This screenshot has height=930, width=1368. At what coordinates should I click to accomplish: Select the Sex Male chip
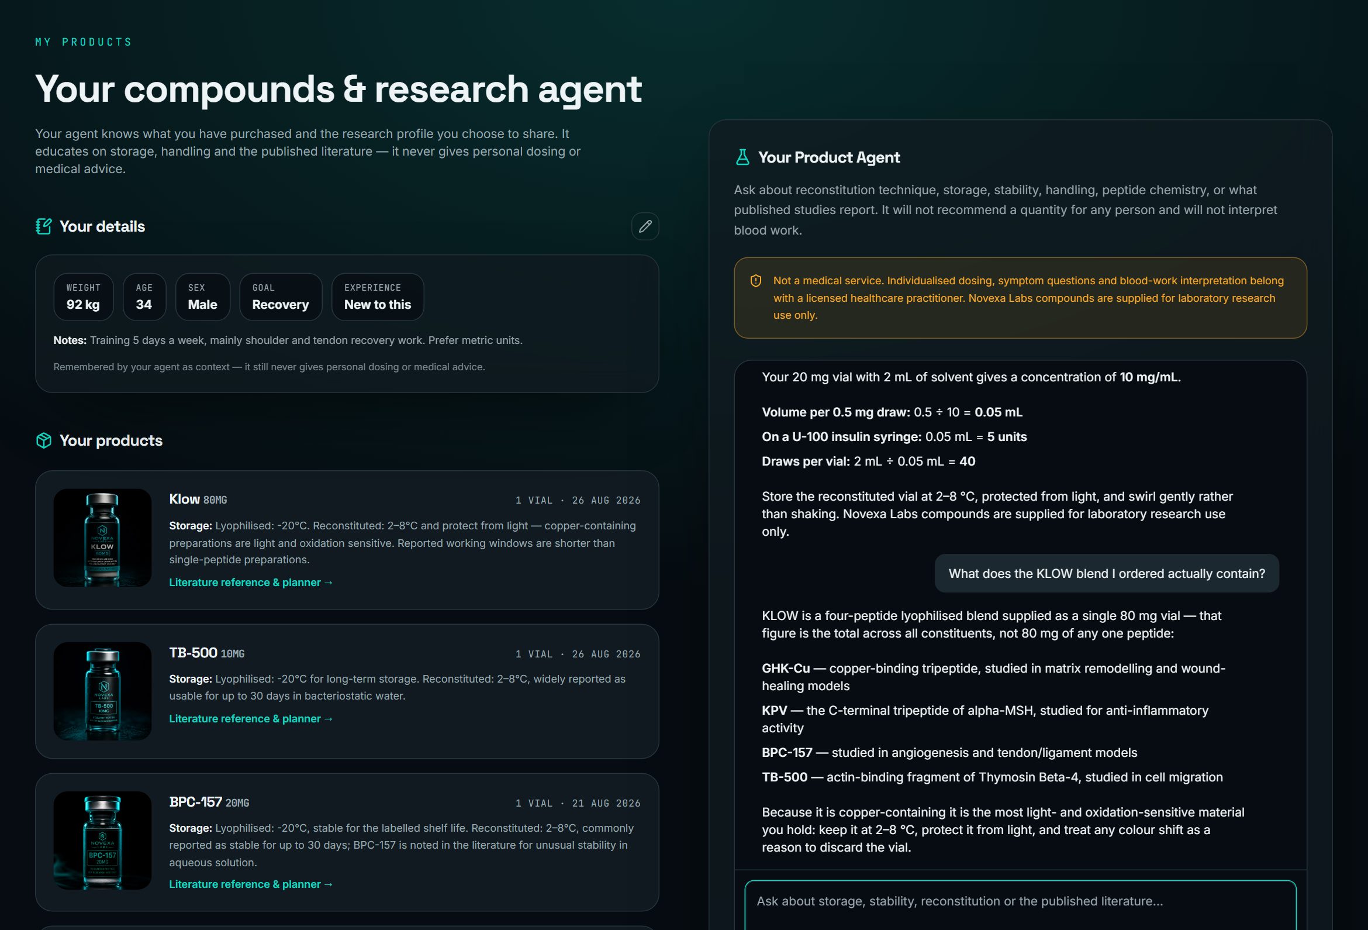point(202,297)
